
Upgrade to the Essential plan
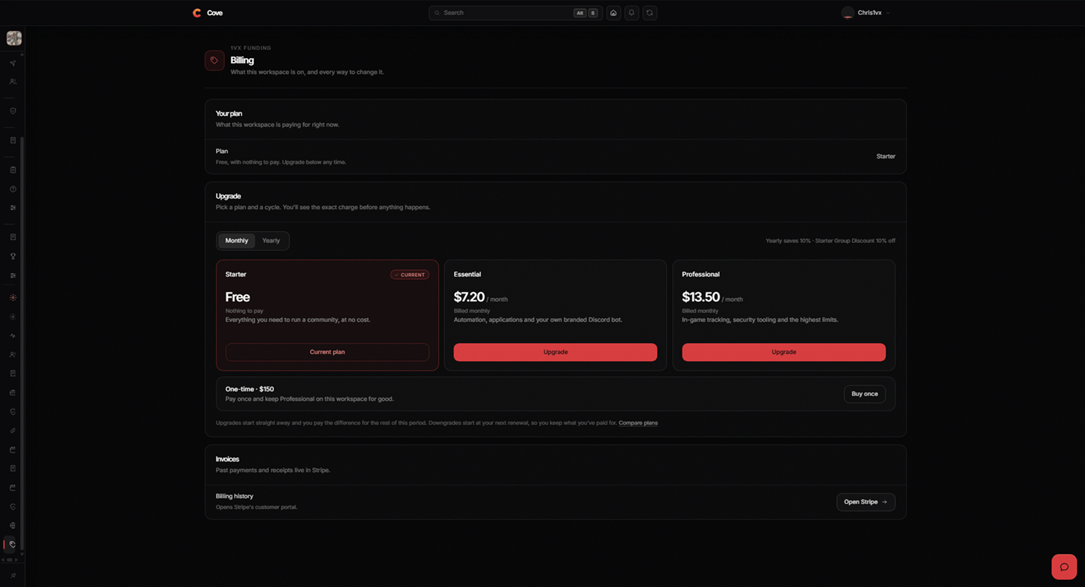coord(555,352)
